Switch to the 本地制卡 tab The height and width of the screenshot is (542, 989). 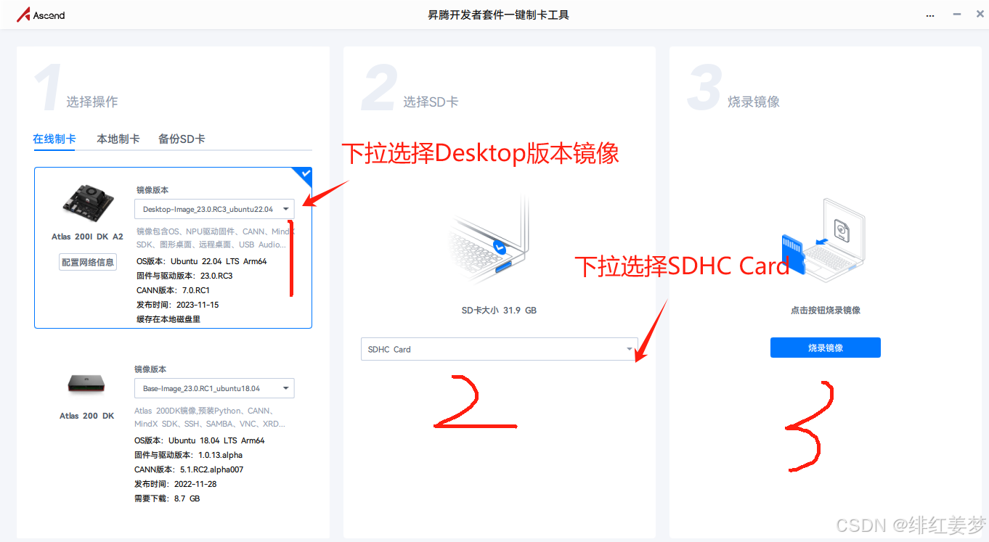coord(118,139)
